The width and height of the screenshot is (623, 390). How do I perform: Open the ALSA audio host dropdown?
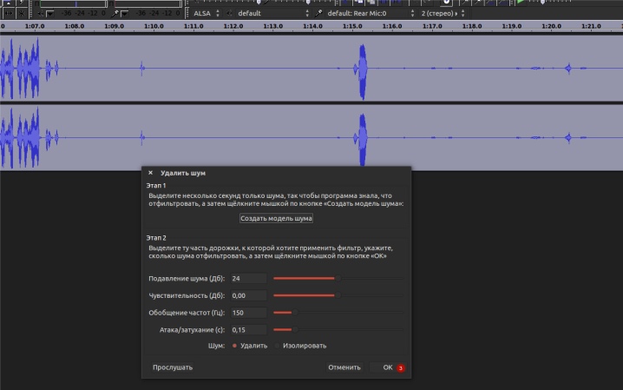[206, 13]
